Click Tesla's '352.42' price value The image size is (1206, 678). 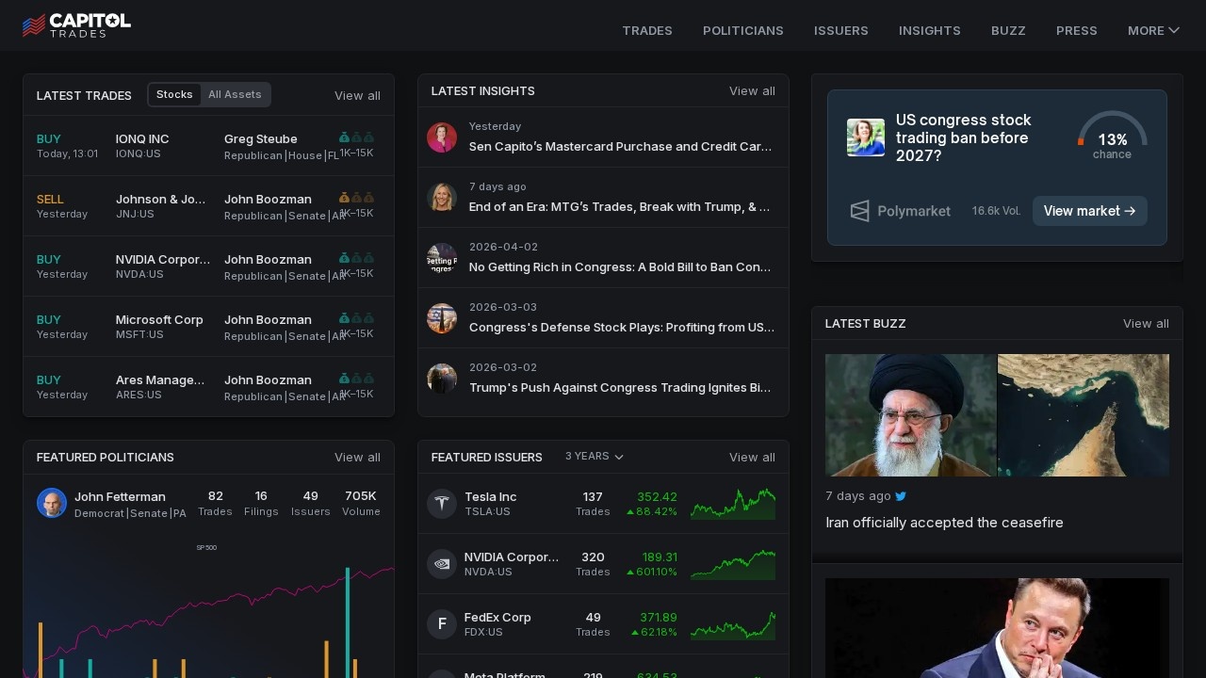pyautogui.click(x=657, y=496)
